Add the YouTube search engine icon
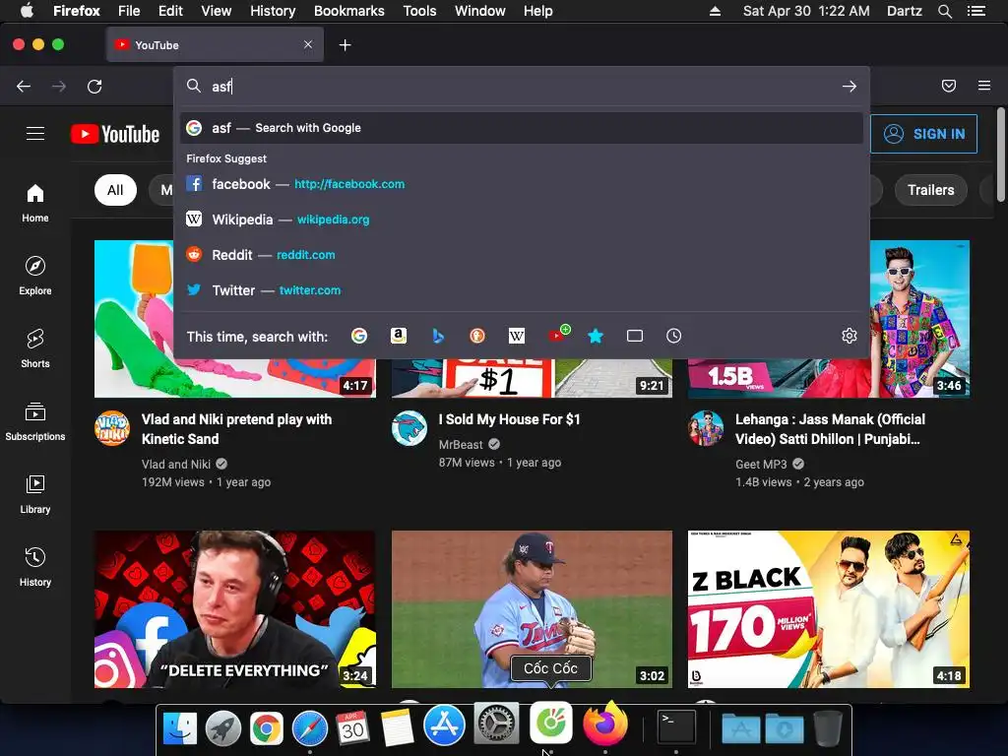 point(557,335)
